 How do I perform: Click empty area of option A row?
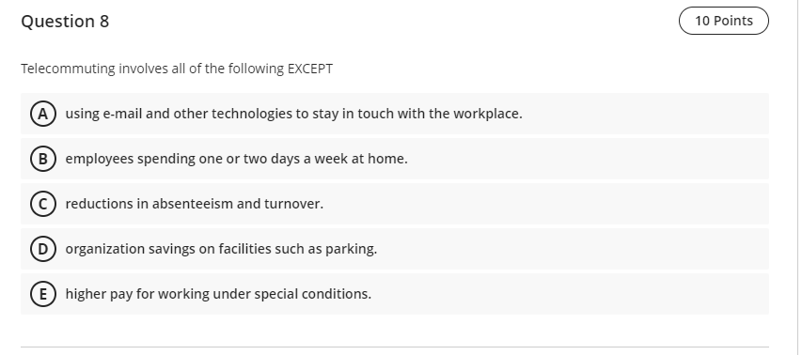click(644, 114)
